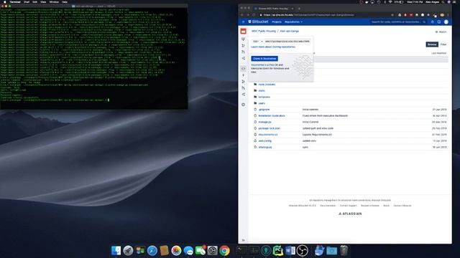Click the Clone in Sourcetree button
Screen dimensions: 460x258
264,59
